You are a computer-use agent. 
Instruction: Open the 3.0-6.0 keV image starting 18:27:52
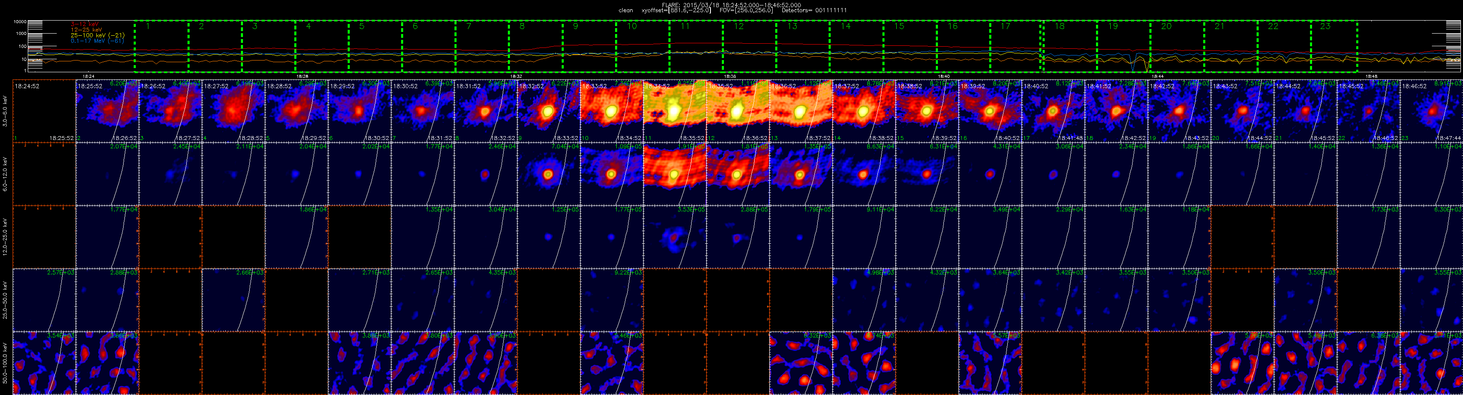[x=233, y=111]
